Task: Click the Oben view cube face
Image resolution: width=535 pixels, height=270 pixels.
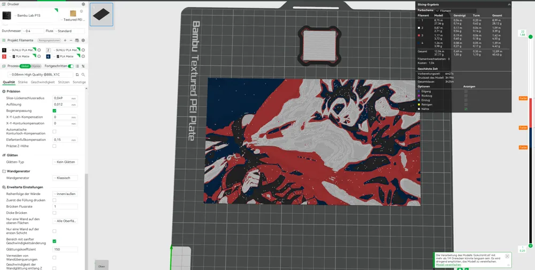Action: [102, 266]
